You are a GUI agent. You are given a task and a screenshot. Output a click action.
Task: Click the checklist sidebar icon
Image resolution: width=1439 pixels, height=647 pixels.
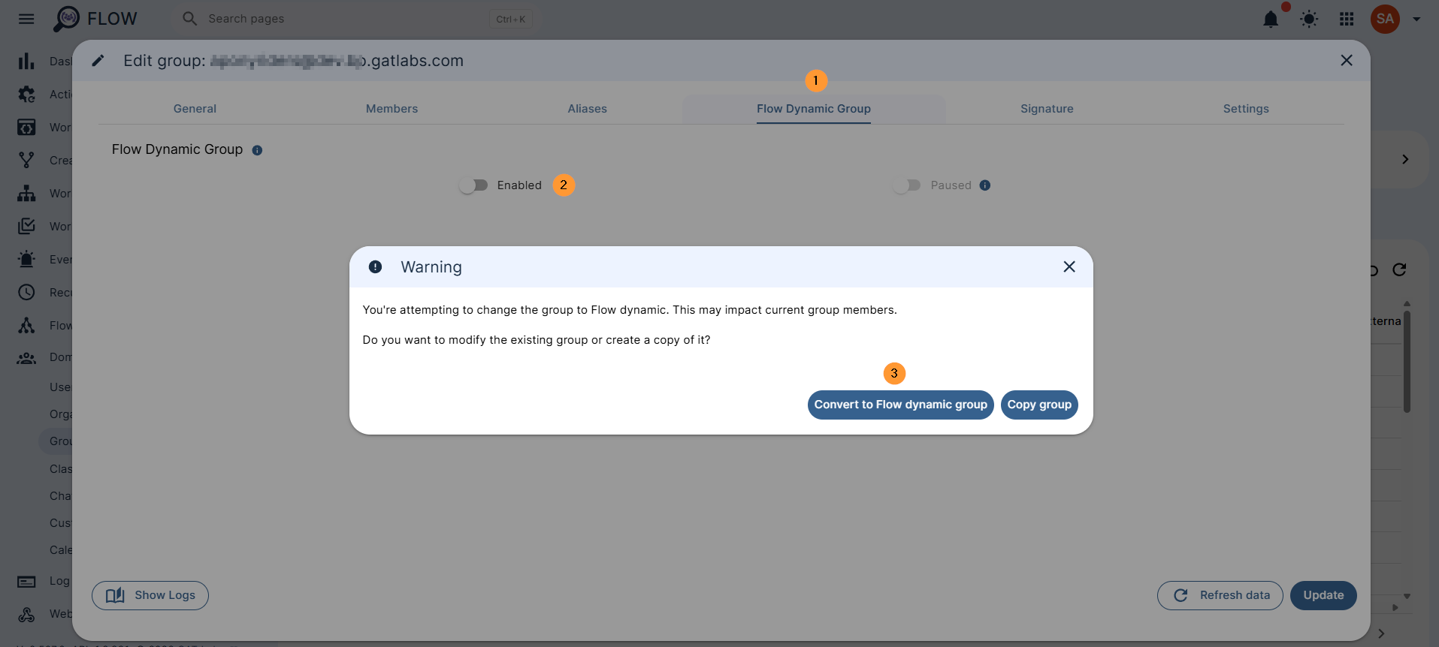click(x=26, y=226)
